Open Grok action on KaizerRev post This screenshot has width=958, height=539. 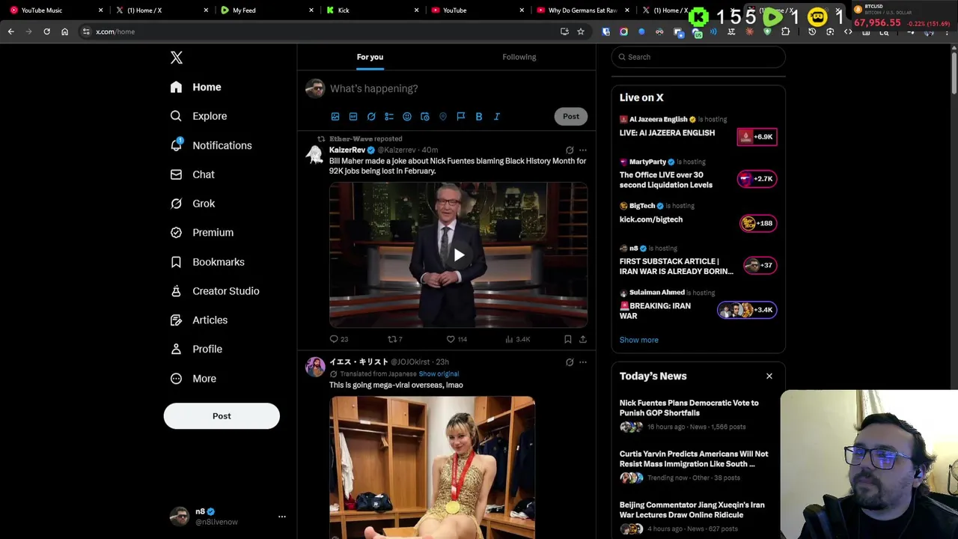click(570, 150)
